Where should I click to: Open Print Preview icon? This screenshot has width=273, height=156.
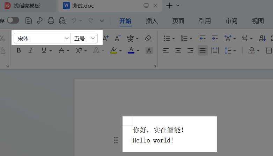click(x=62, y=20)
